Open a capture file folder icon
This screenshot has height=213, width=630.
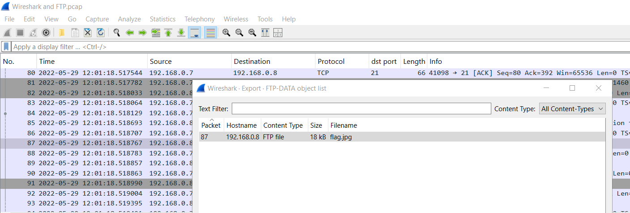62,33
